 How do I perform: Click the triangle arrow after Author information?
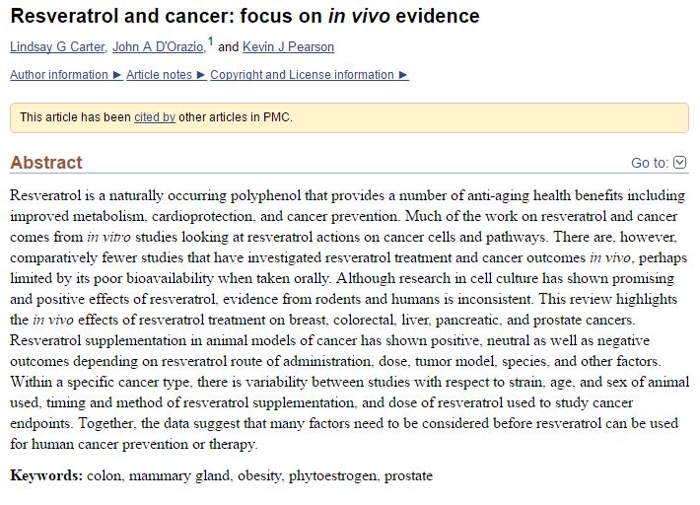point(117,75)
